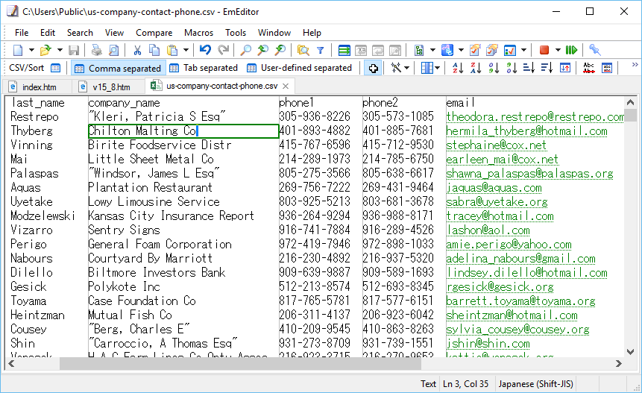Switch to User-defined separated mode

click(x=300, y=68)
